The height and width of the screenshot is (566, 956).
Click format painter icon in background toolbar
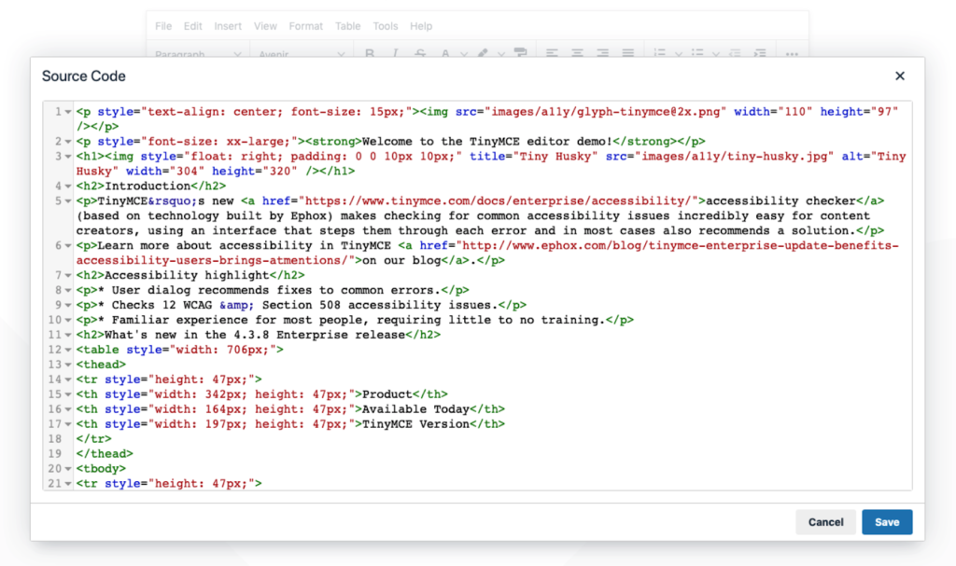520,53
